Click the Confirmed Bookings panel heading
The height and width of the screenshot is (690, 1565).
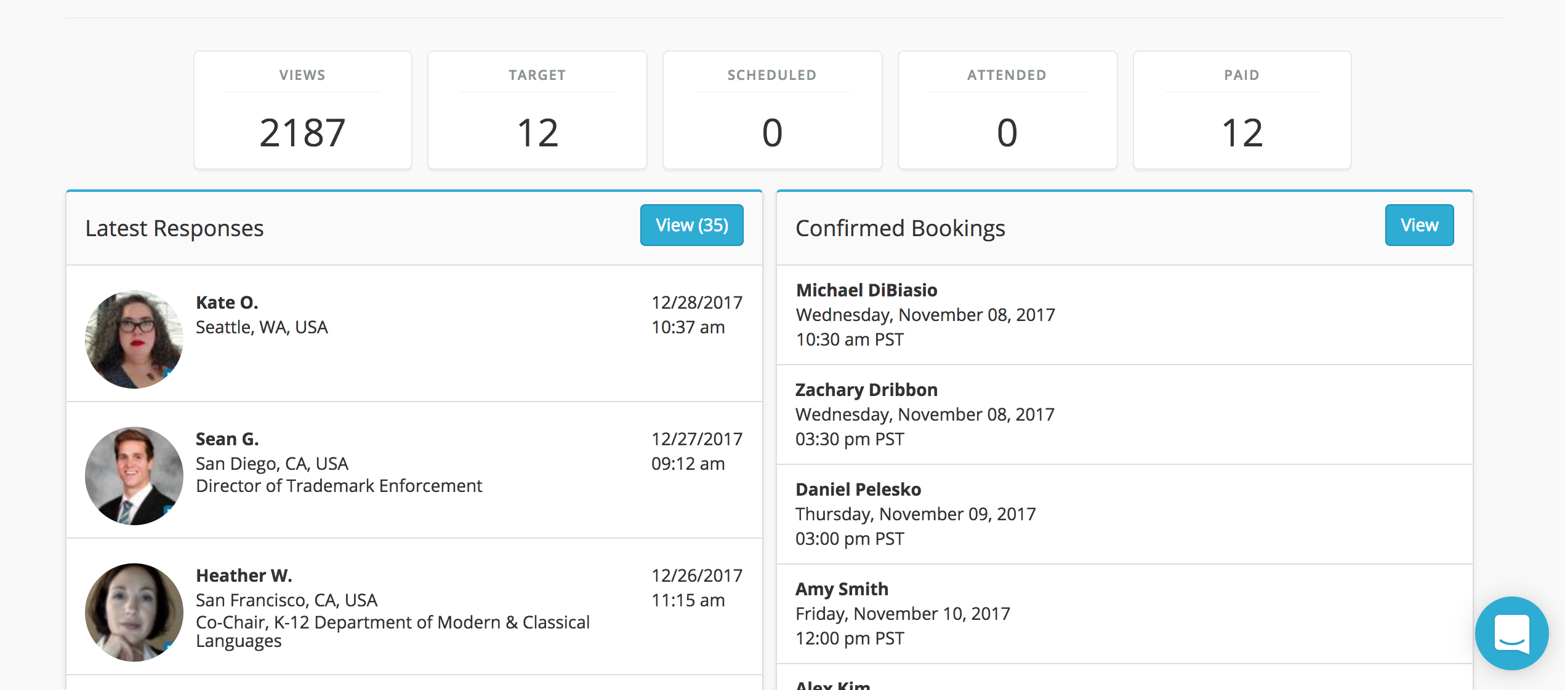click(x=900, y=228)
